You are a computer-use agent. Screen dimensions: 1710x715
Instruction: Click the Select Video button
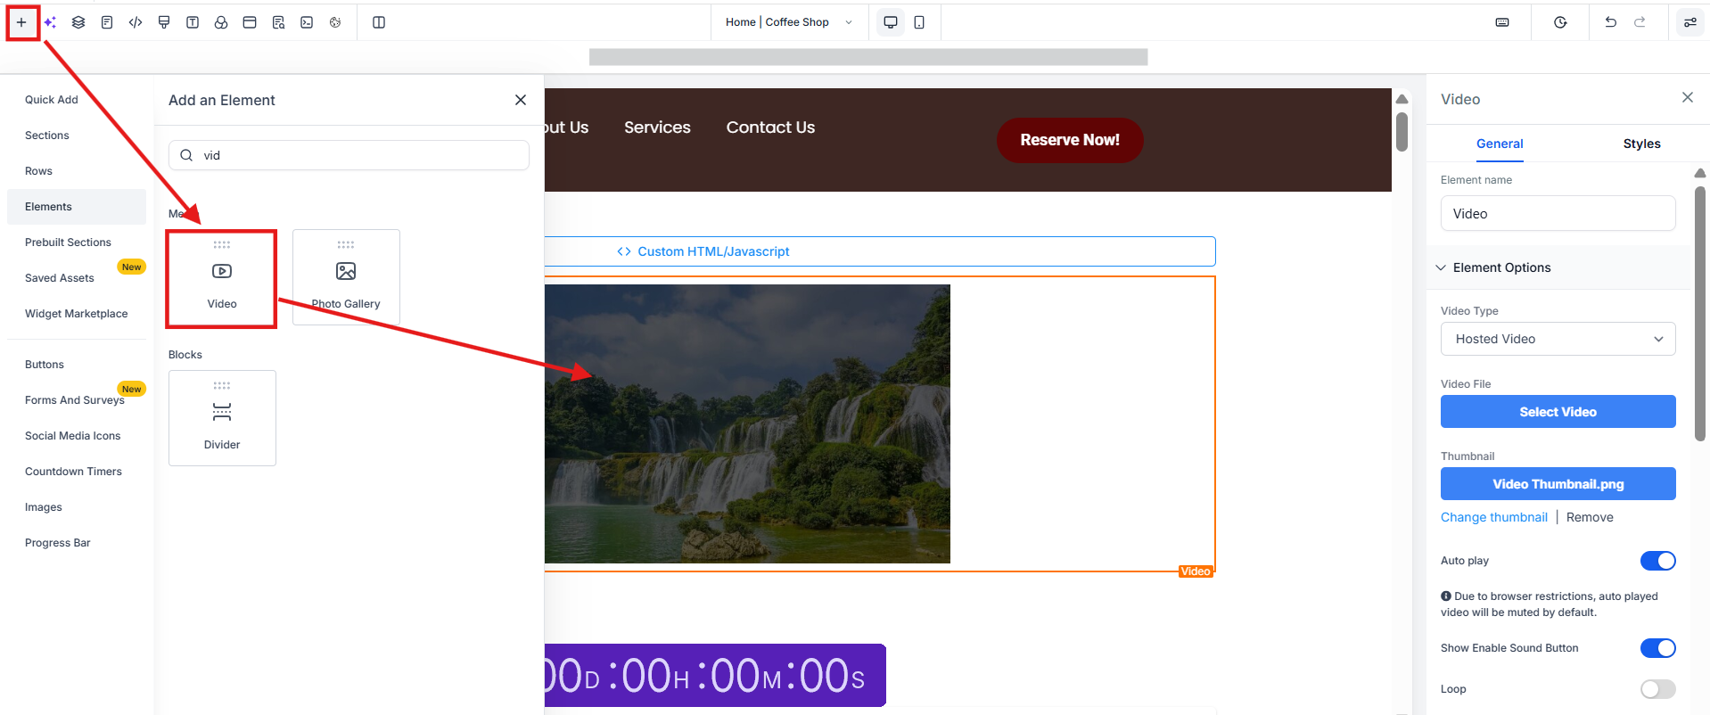(1558, 412)
